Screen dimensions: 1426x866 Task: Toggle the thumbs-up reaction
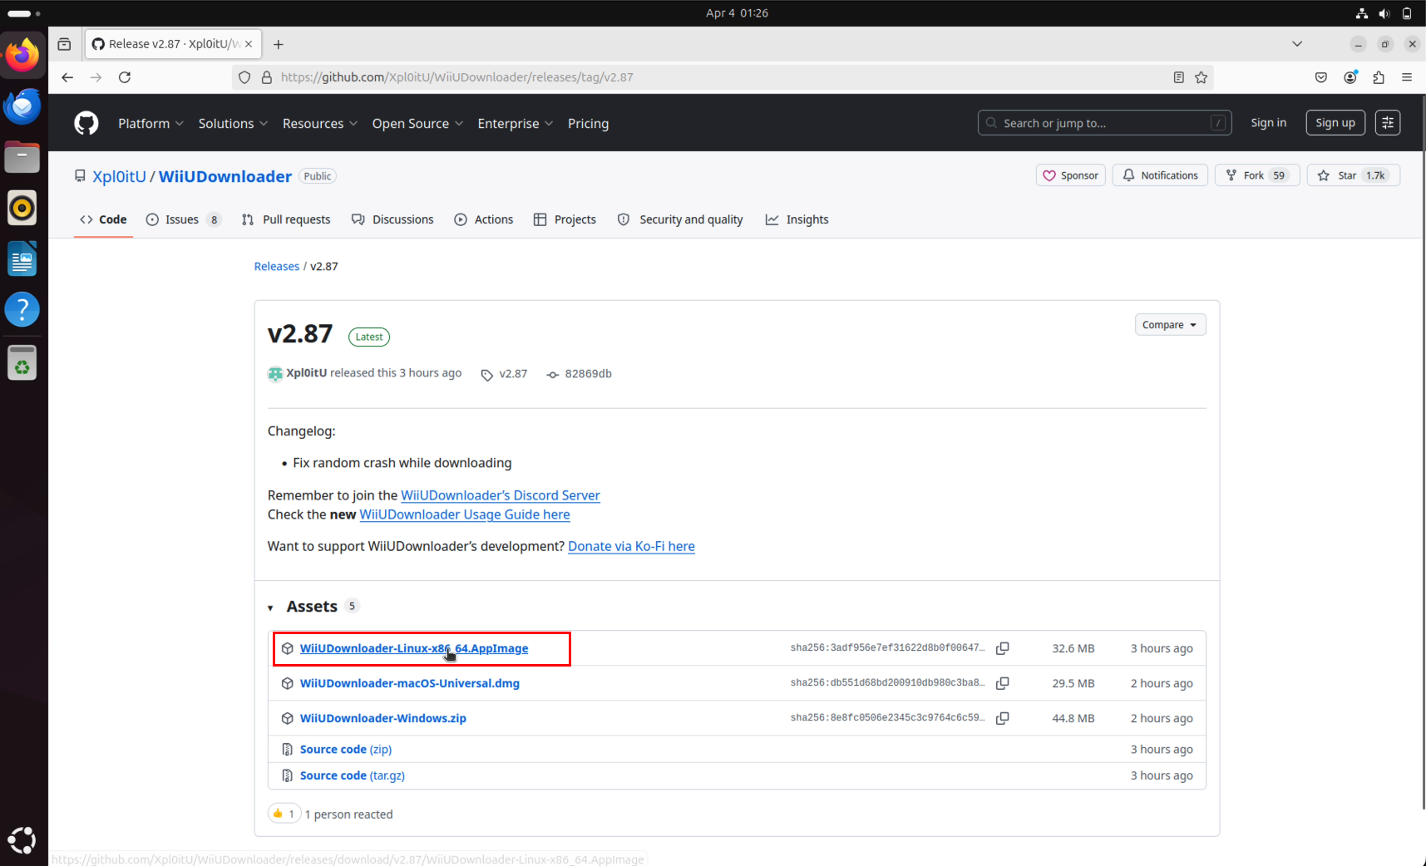[x=284, y=813]
